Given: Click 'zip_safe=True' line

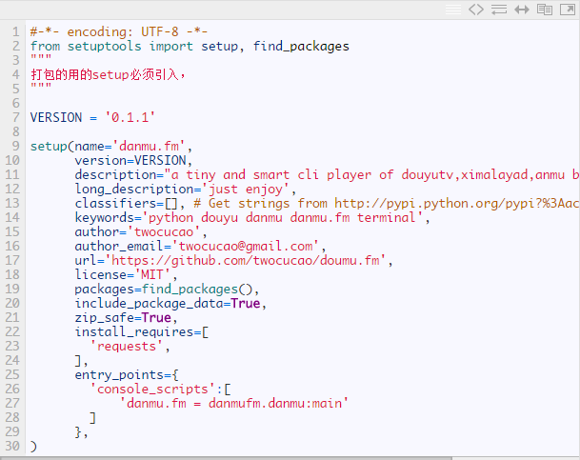Looking at the screenshot, I should [x=126, y=318].
